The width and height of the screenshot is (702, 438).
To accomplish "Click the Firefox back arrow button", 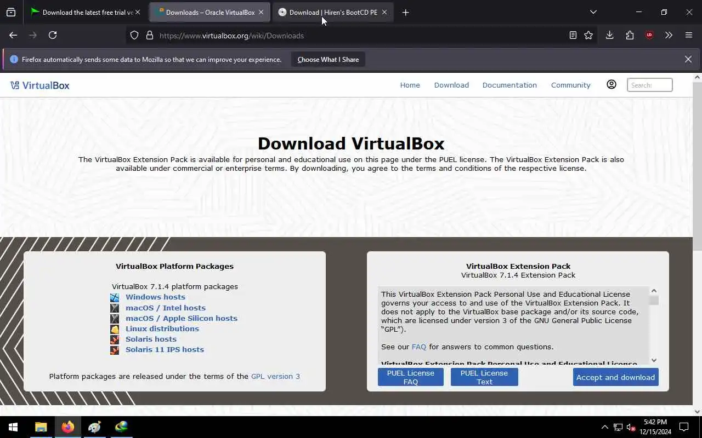I will click(x=13, y=35).
